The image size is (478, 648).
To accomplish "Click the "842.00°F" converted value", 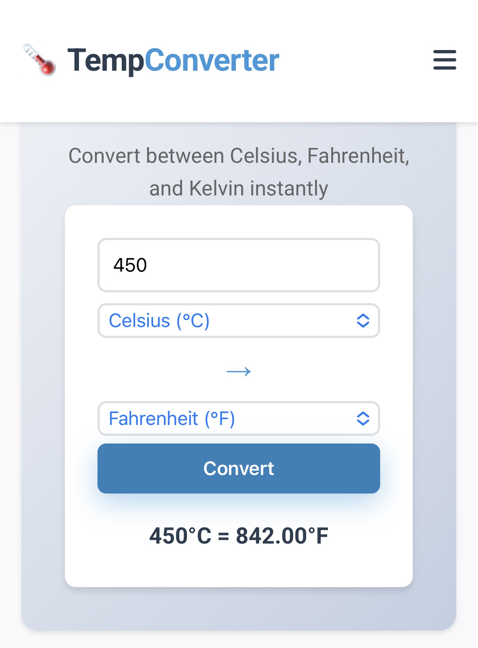I will click(x=282, y=536).
